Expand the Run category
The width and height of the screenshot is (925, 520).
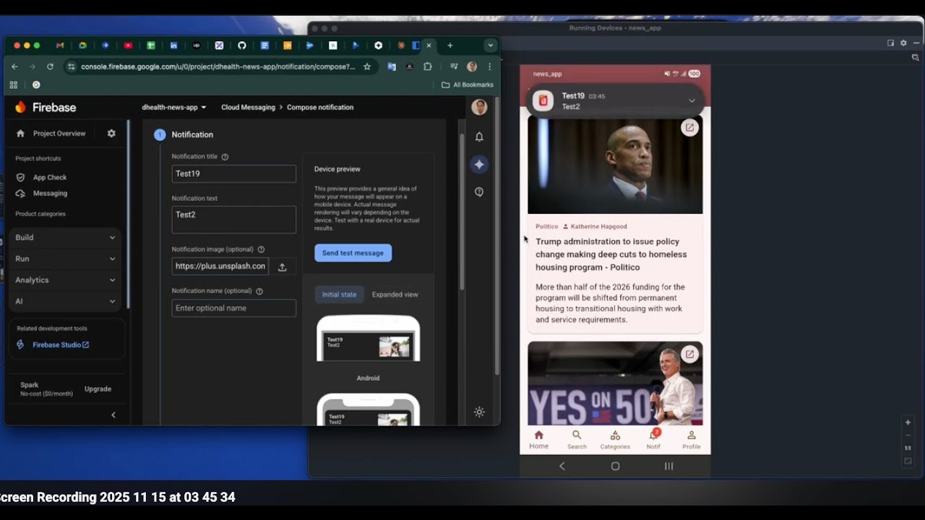pos(65,259)
